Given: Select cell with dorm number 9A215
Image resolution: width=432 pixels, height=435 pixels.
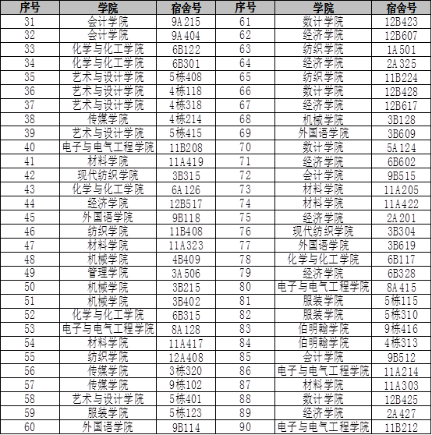Looking at the screenshot, I should [x=186, y=22].
